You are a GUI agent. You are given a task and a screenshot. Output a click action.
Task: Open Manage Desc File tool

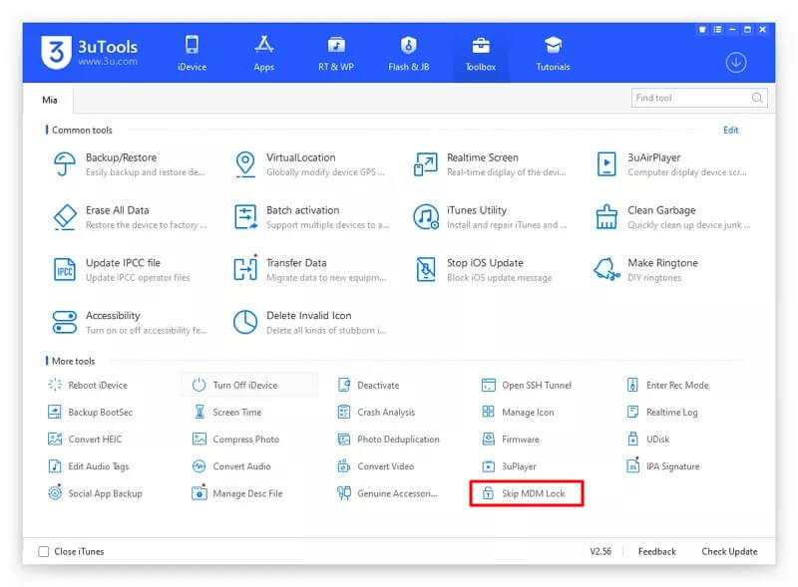(237, 493)
